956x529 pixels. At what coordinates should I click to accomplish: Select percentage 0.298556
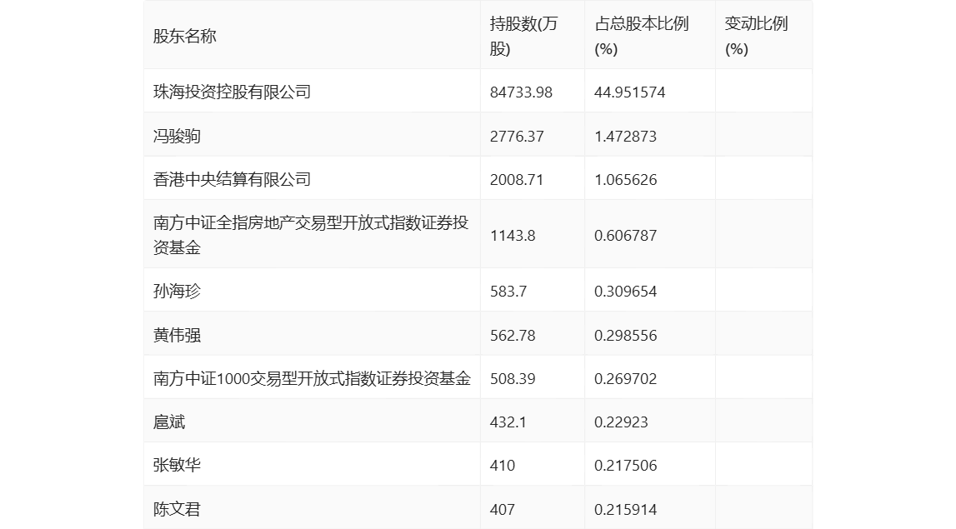click(626, 335)
